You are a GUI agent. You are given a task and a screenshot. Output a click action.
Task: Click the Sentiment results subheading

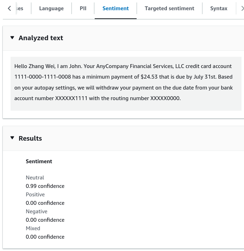click(x=39, y=161)
